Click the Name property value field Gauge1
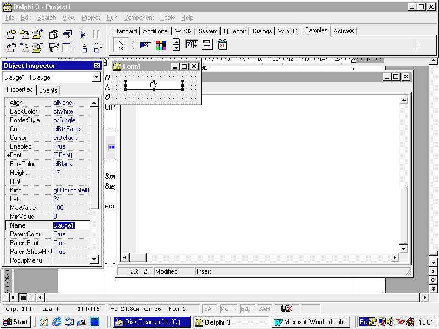 pos(71,225)
